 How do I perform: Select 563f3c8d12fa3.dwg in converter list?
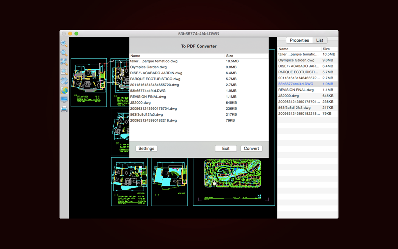click(x=199, y=115)
